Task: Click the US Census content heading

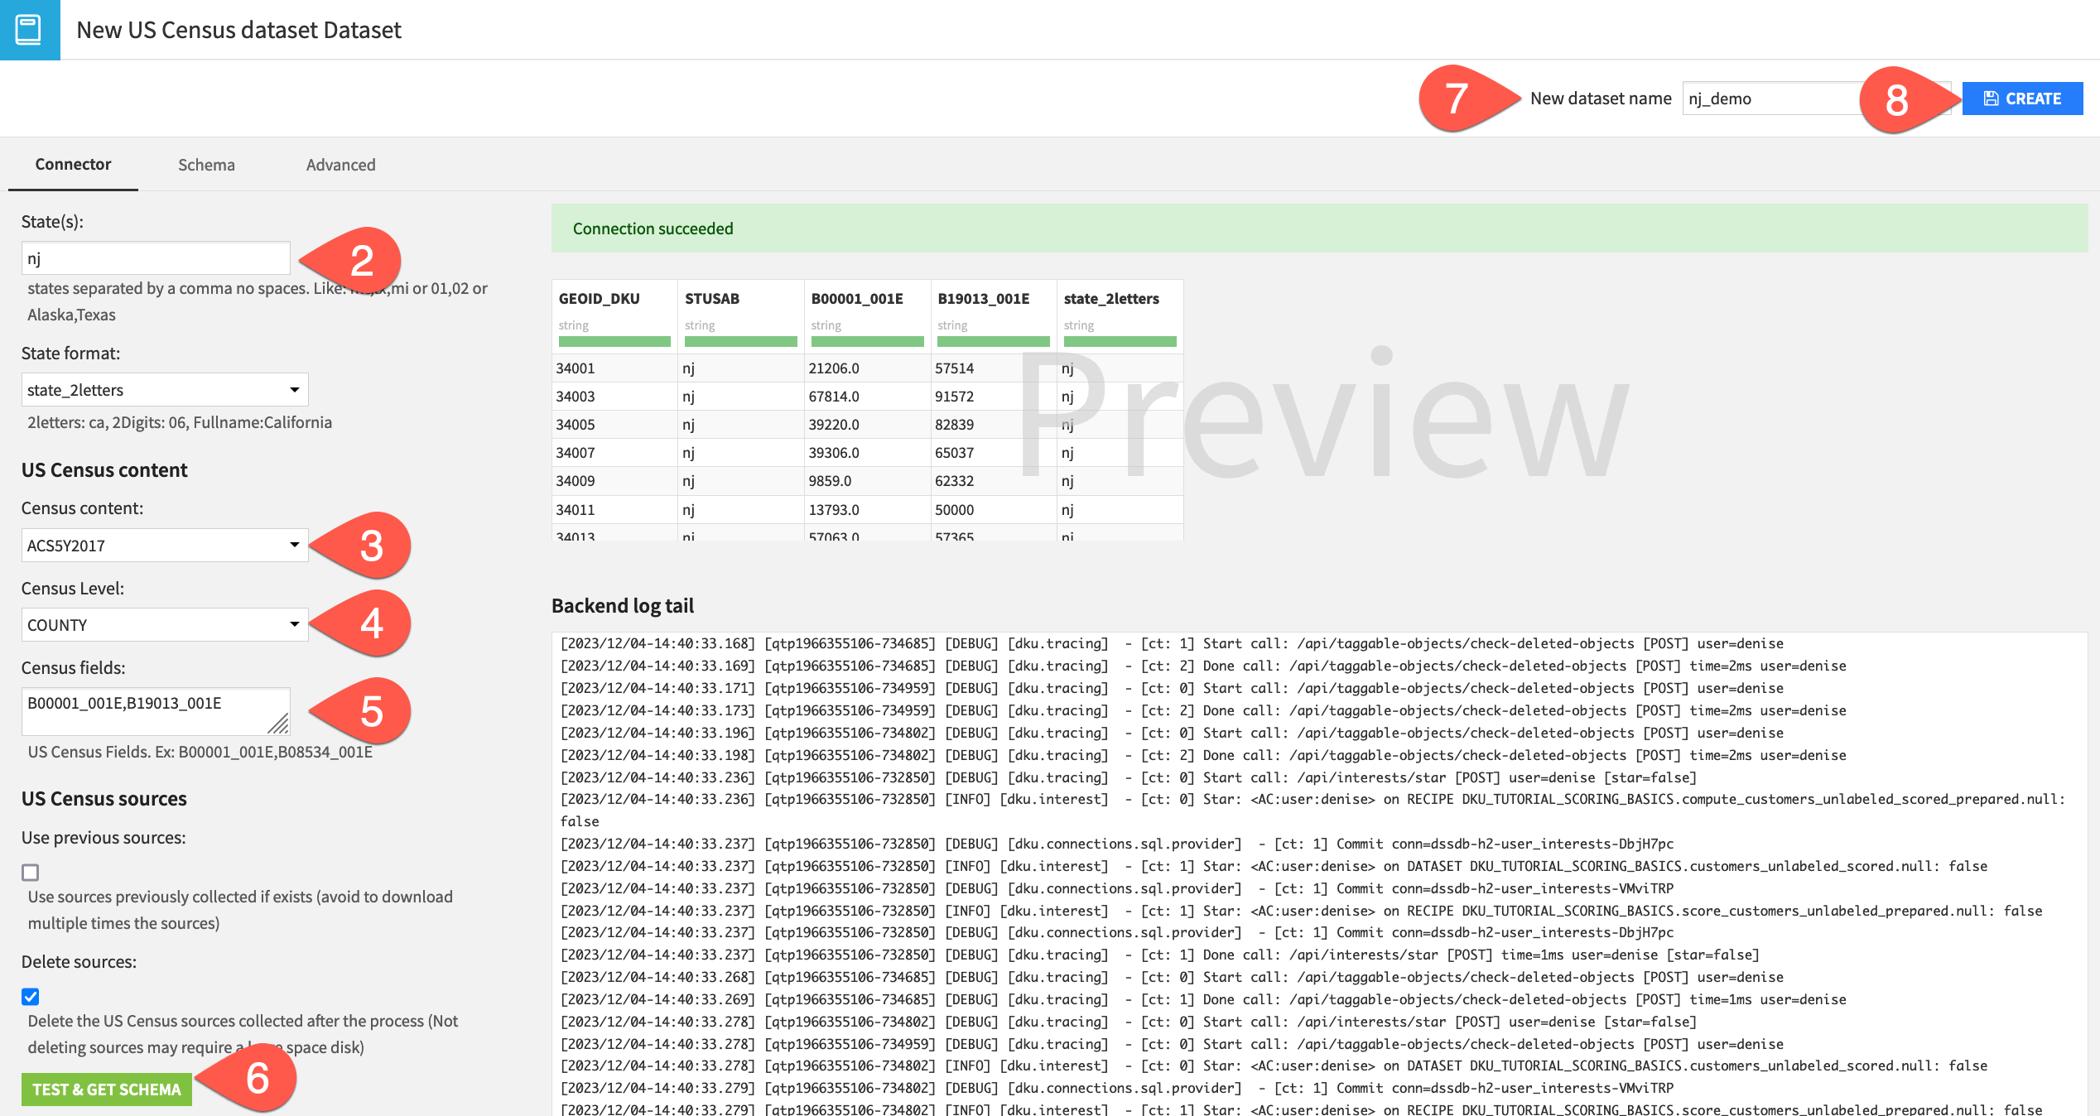Action: point(104,470)
